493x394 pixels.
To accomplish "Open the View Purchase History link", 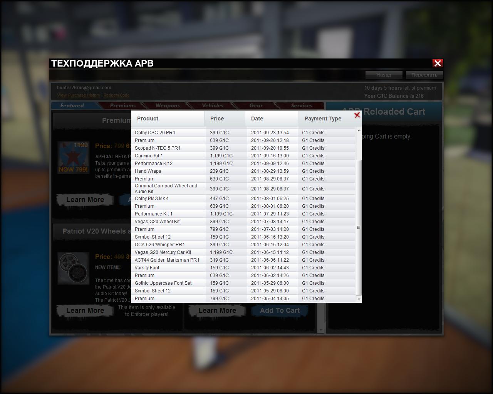I will click(78, 95).
